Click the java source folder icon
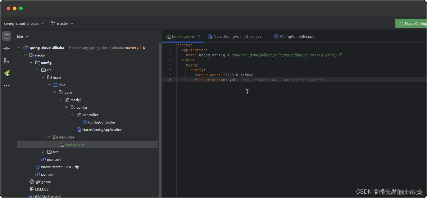427x198 pixels. click(x=55, y=85)
